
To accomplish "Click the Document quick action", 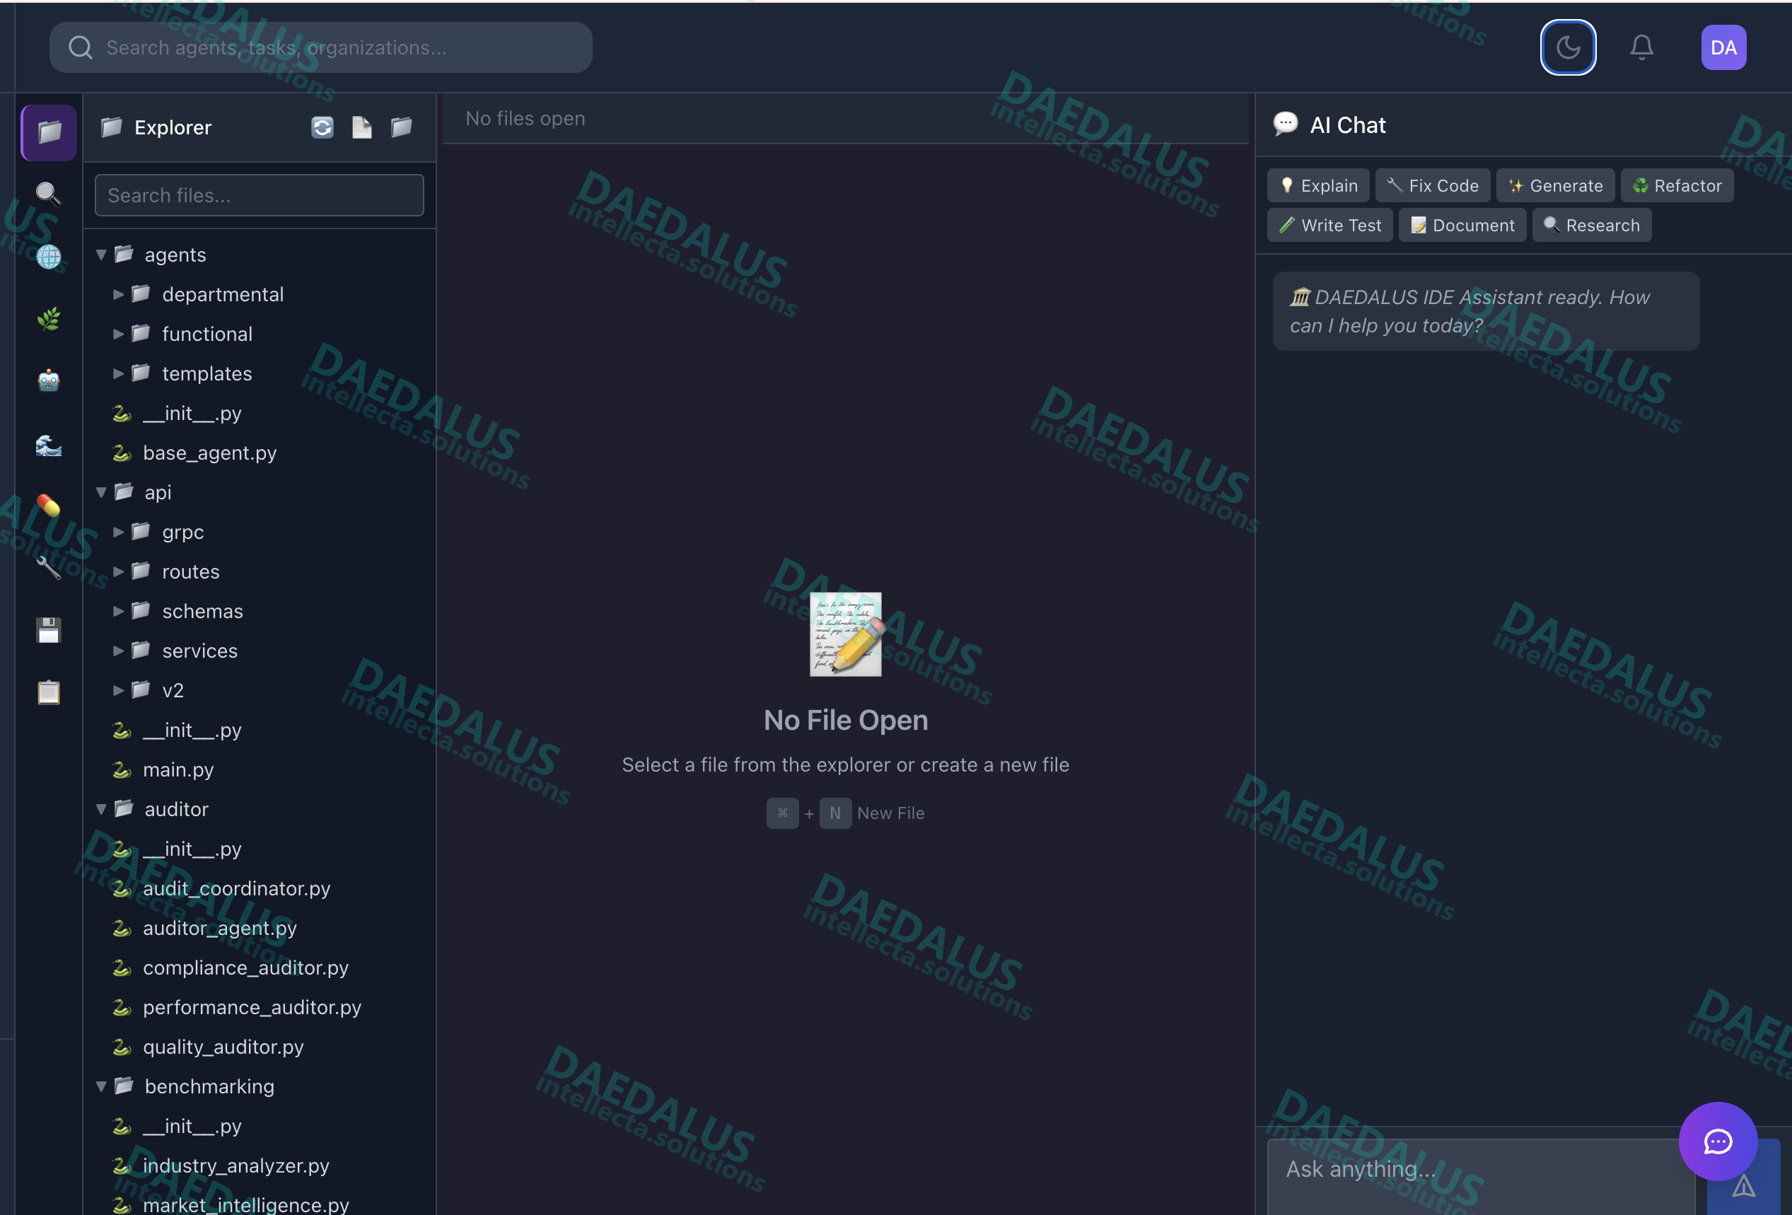I will (1462, 225).
